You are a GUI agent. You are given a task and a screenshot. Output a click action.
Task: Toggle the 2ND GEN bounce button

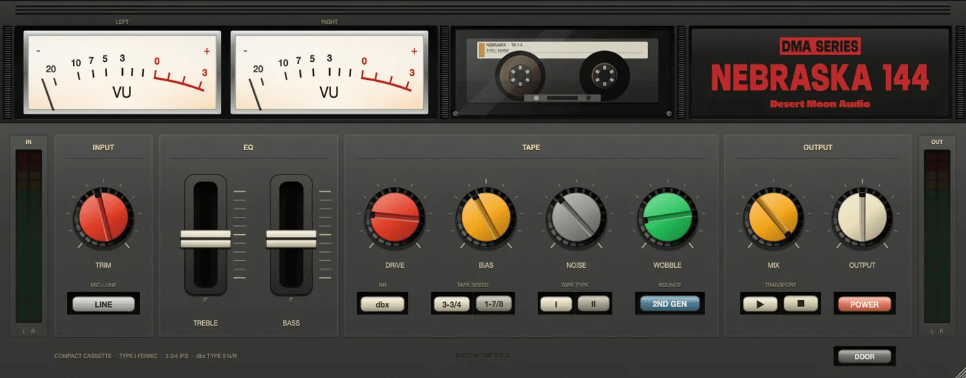(x=670, y=304)
